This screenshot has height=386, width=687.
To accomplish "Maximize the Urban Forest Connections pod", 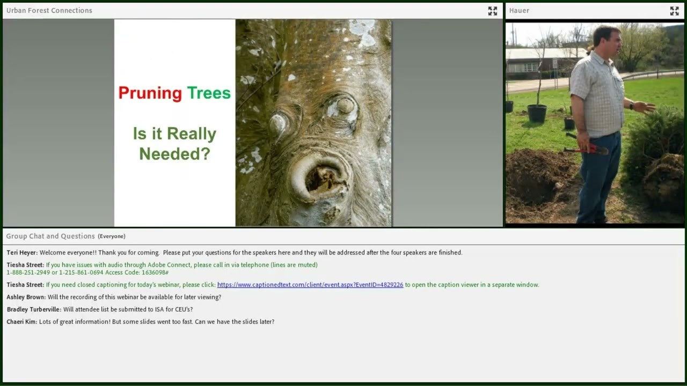I will (x=492, y=11).
